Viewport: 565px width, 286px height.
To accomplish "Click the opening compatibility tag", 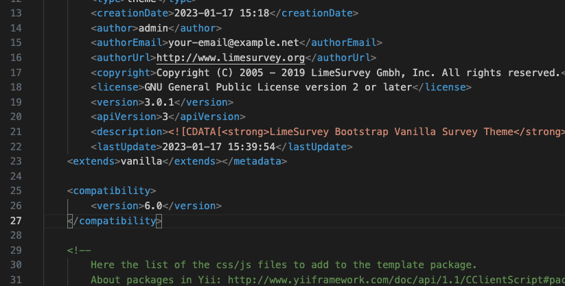I will [112, 191].
